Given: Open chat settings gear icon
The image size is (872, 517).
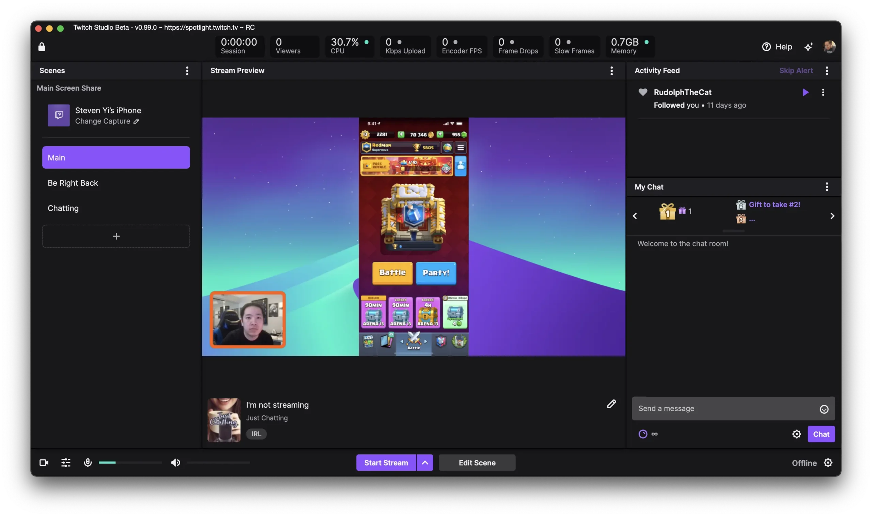Looking at the screenshot, I should (796, 434).
